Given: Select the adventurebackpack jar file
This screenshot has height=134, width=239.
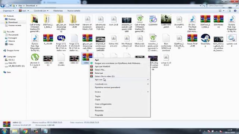Looking at the screenshot, I should click(x=100, y=19).
